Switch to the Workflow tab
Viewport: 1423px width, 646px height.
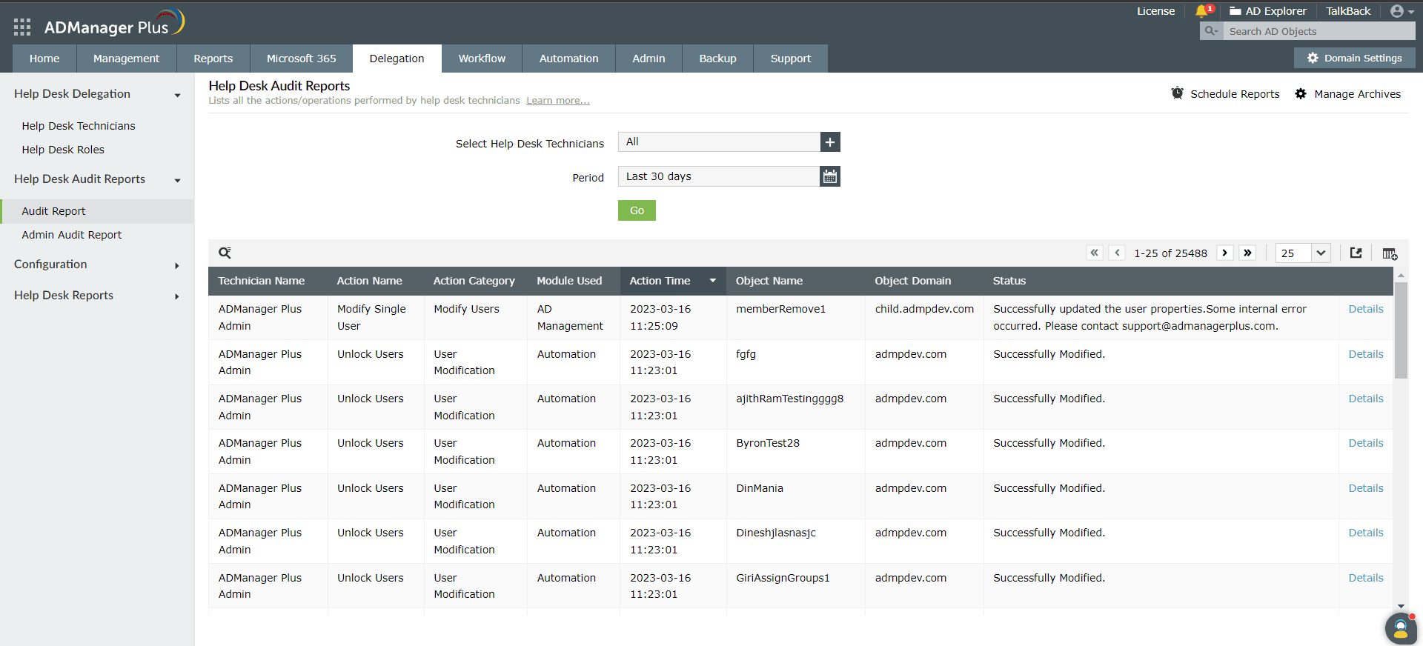[482, 59]
